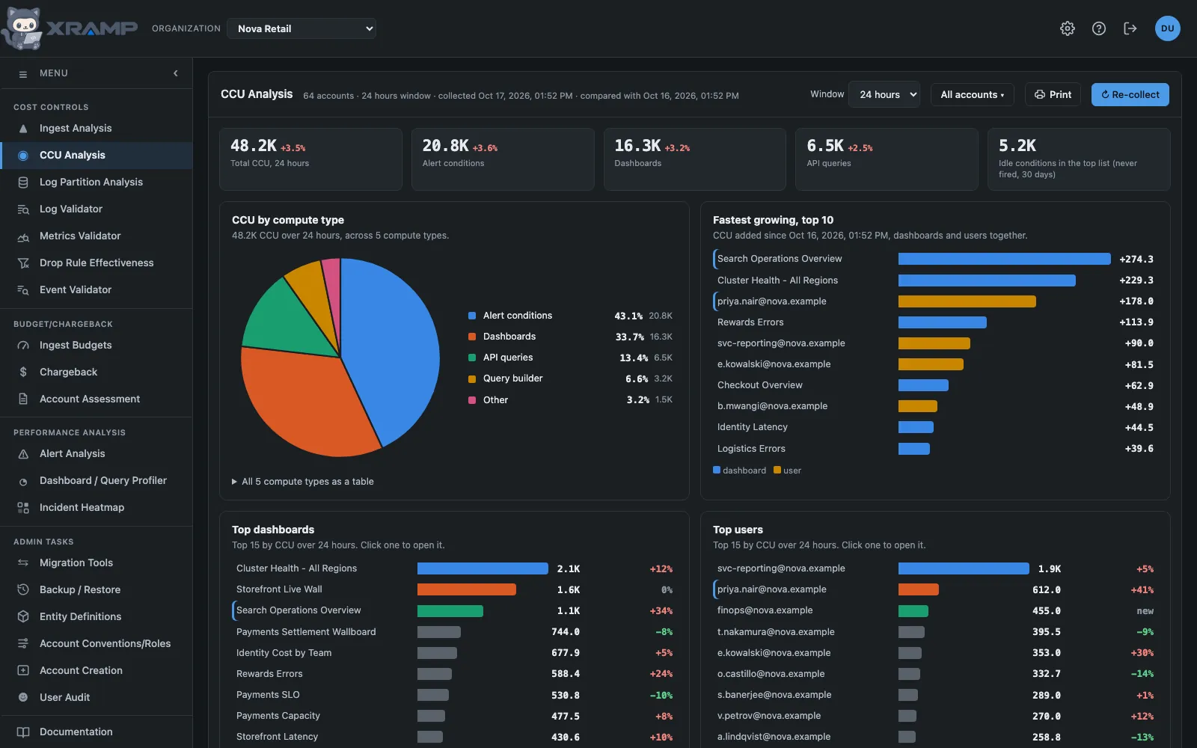The width and height of the screenshot is (1197, 748).
Task: Open the help question mark icon
Action: pyautogui.click(x=1099, y=28)
